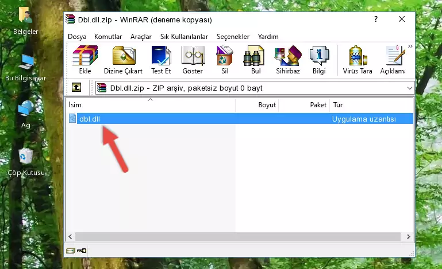The image size is (442, 269).
Task: Click the Virüs Tara scan icon
Action: click(x=358, y=60)
